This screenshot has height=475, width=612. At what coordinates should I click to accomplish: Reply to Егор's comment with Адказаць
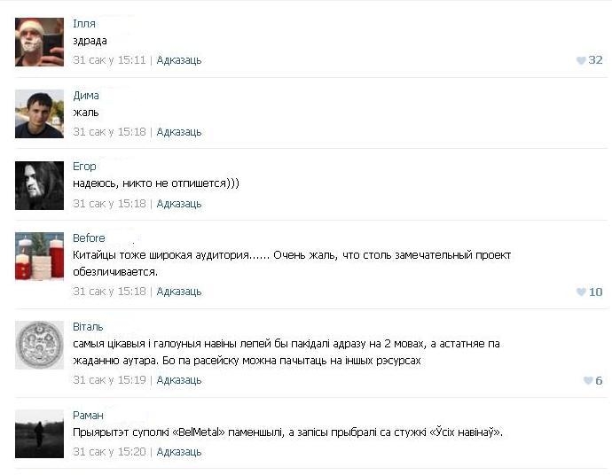tap(179, 204)
